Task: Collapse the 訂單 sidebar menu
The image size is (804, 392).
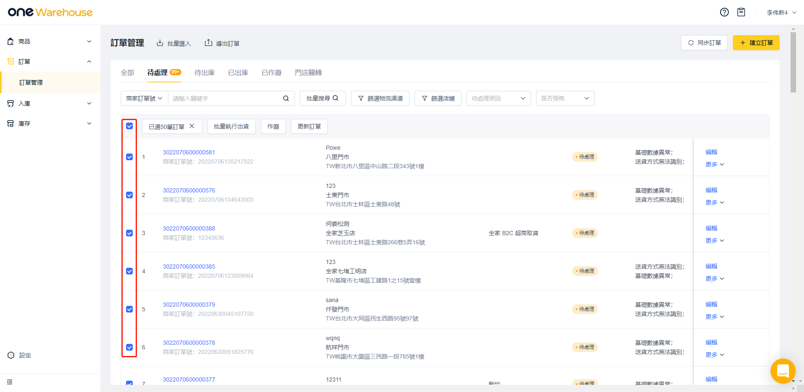Action: pos(89,61)
